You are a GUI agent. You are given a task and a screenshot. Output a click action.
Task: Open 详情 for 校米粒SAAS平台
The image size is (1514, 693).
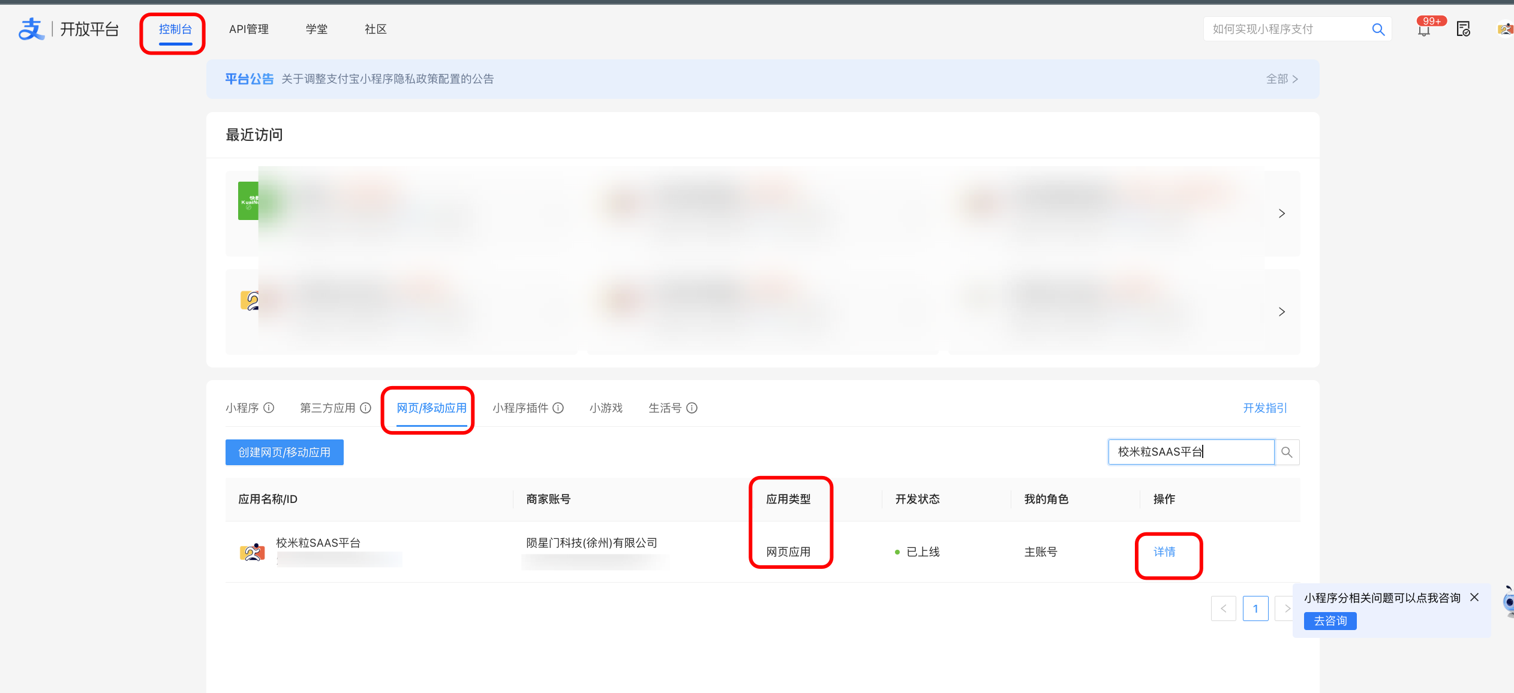[1164, 552]
